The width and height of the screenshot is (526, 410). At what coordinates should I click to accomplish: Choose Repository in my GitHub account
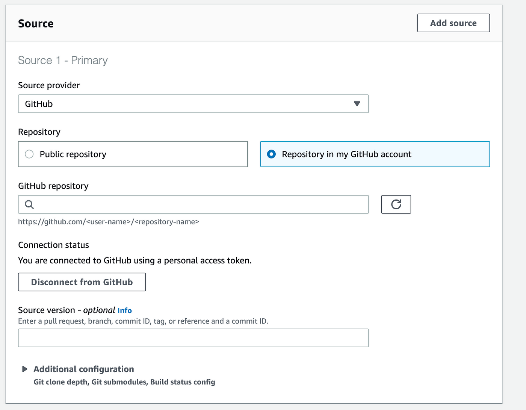click(x=375, y=154)
